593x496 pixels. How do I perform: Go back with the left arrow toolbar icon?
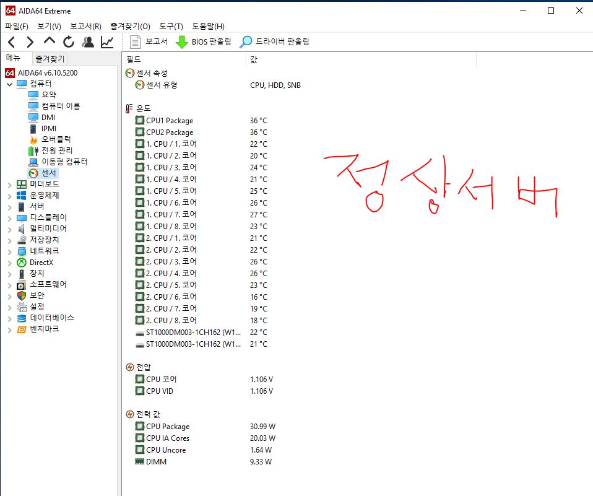pos(12,41)
